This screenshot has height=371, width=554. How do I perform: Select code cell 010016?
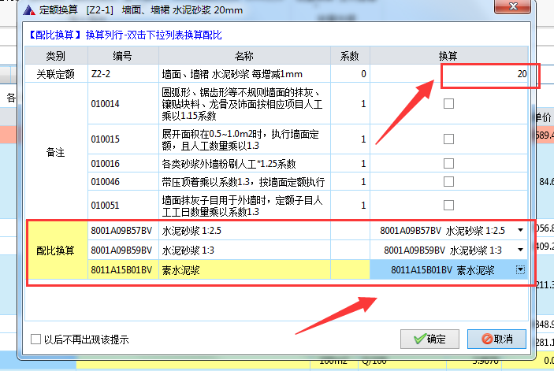(x=123, y=163)
